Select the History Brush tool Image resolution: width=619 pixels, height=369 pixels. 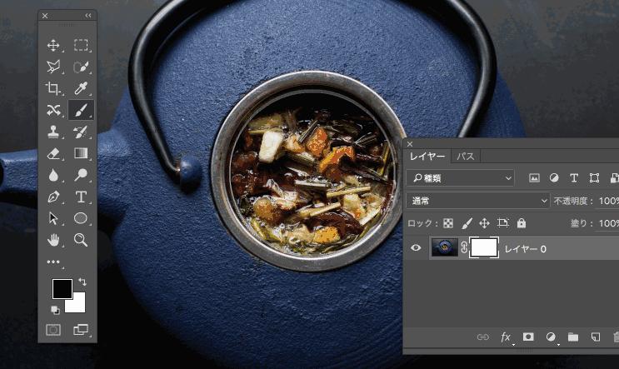coord(81,132)
